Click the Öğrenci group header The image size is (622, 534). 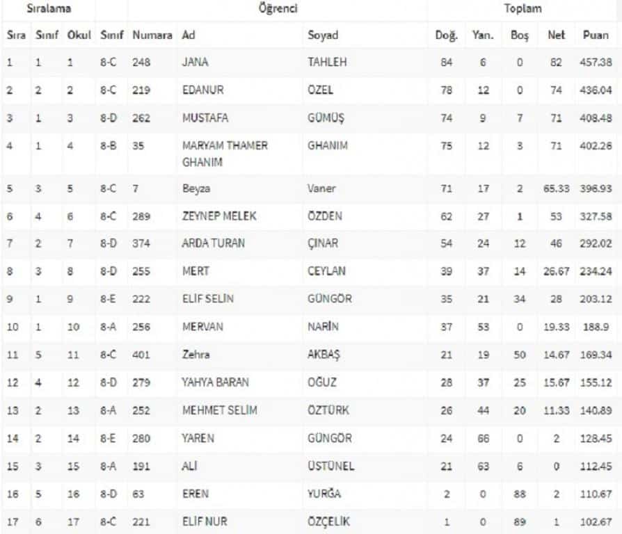(x=278, y=10)
